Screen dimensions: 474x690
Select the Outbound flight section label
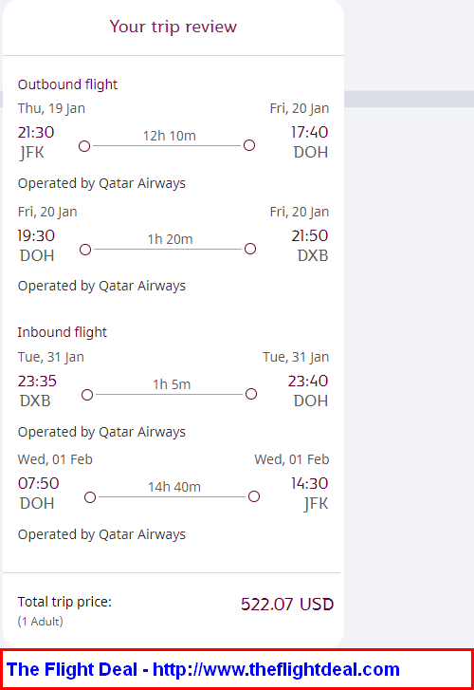67,84
